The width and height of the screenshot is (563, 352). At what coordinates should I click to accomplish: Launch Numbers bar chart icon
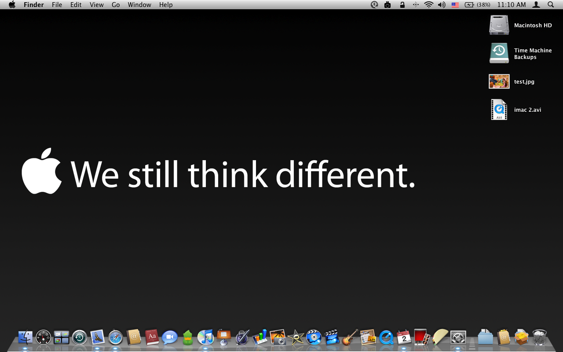coord(260,337)
